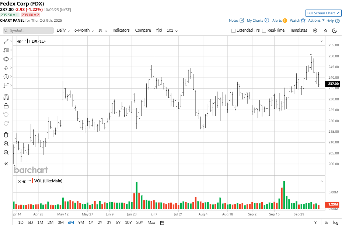The width and height of the screenshot is (342, 225).
Task: Click the red VOL color swatch
Action: tap(32, 181)
